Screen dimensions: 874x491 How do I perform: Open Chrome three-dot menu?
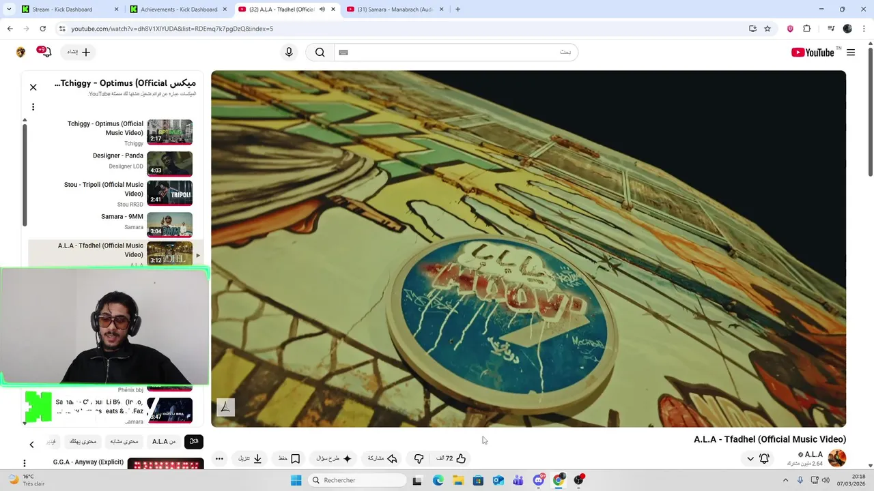click(x=864, y=29)
